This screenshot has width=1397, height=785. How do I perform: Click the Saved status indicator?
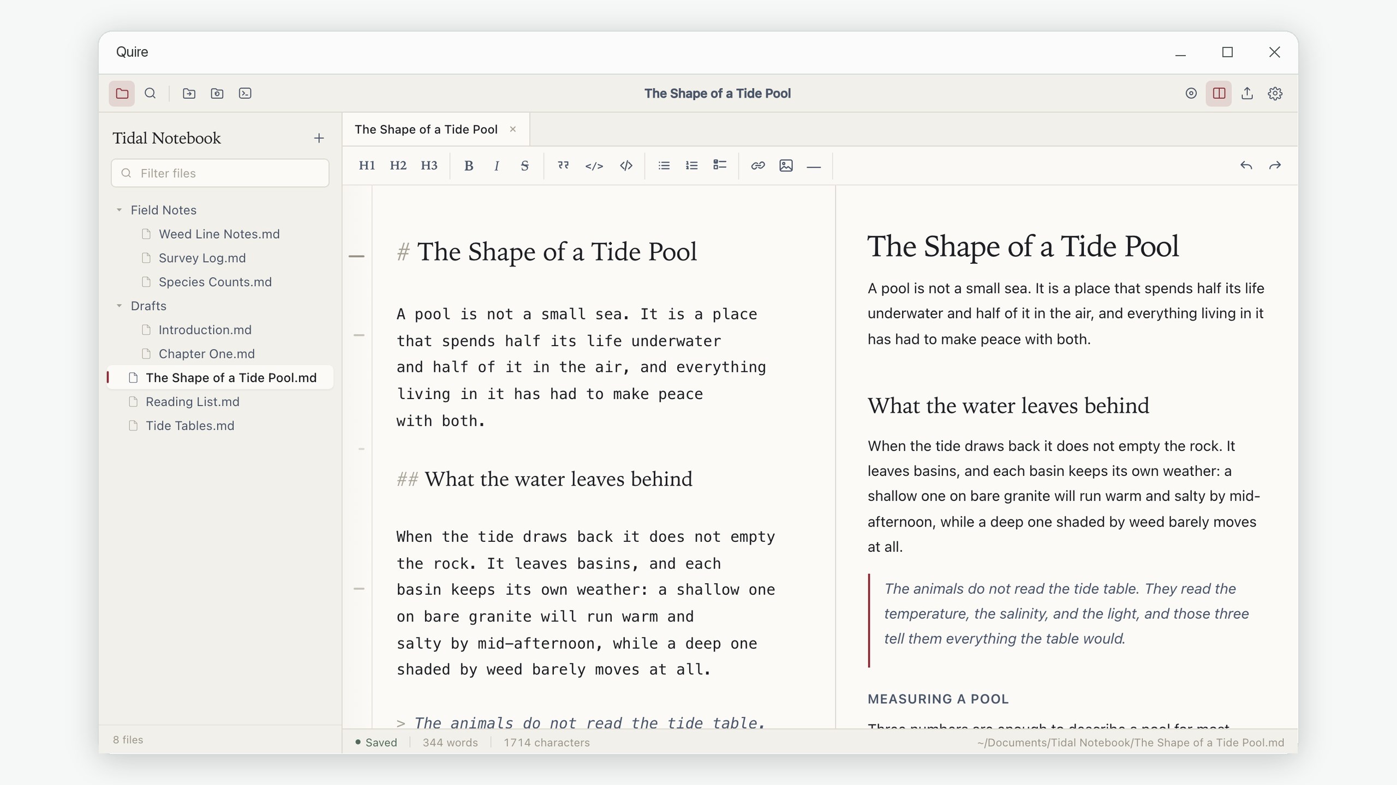376,742
